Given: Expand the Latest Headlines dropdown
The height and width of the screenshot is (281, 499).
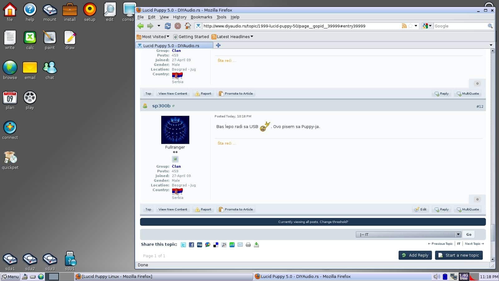Looking at the screenshot, I should click(232, 37).
